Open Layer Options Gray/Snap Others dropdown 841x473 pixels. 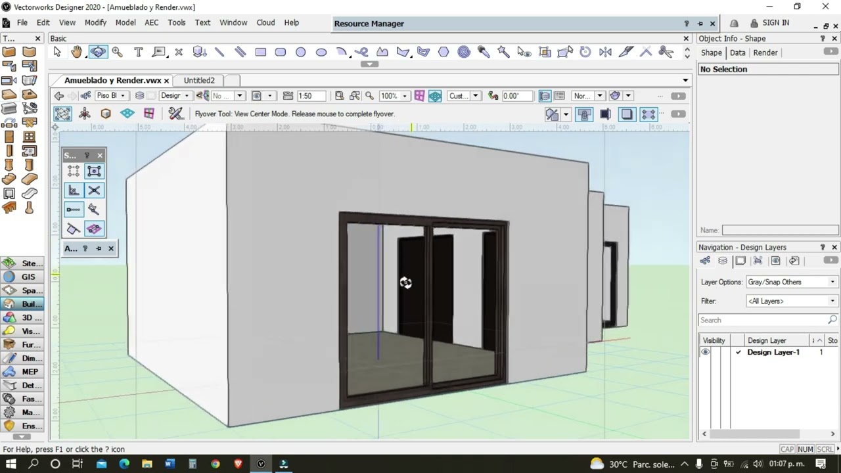tap(792, 282)
